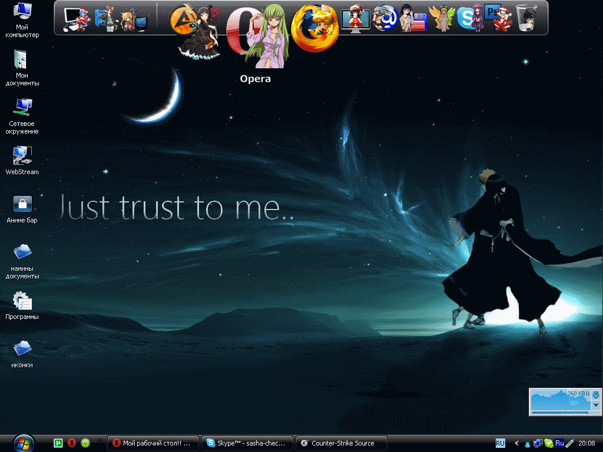Open Мой компьютер desktop icon
The width and height of the screenshot is (603, 452).
click(22, 21)
